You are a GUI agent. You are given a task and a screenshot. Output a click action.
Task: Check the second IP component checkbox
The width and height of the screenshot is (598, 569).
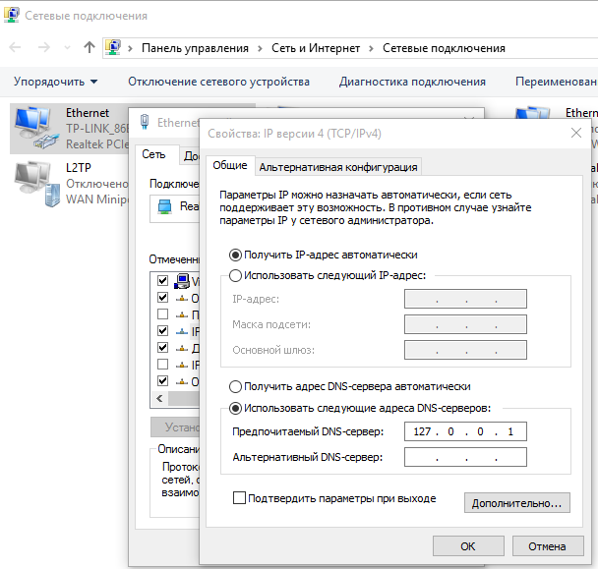tap(162, 364)
